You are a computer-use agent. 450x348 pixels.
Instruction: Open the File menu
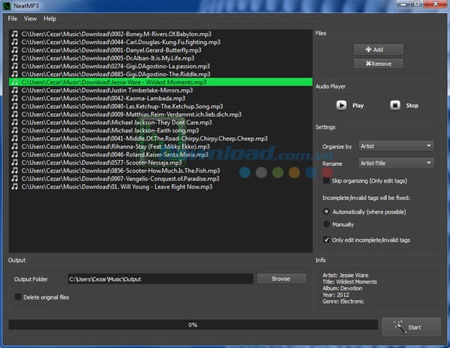coord(13,18)
